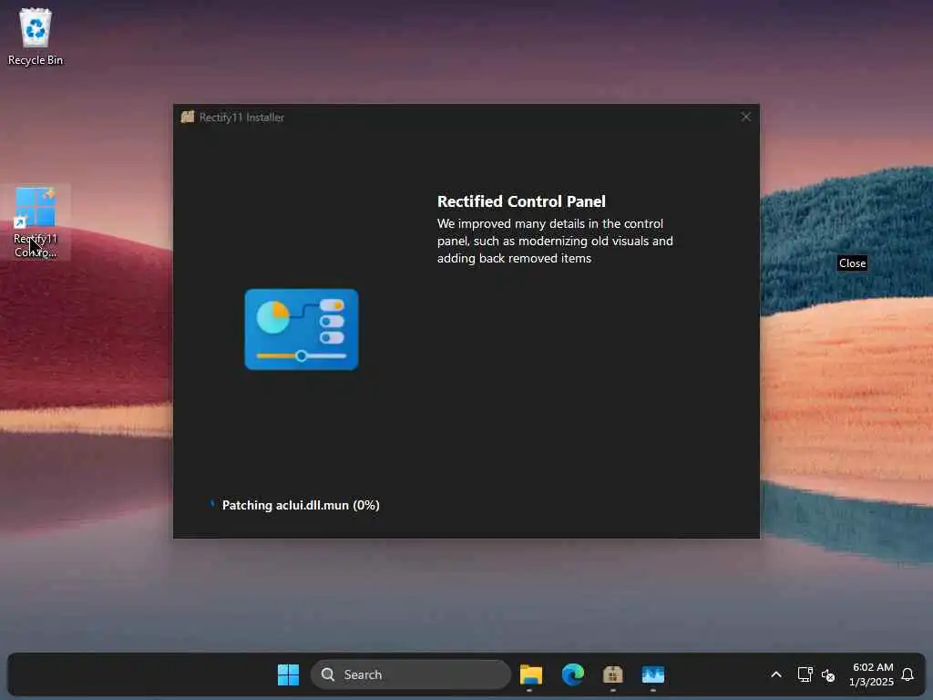Click the Patching aclui.dll.mun status text
Image resolution: width=933 pixels, height=700 pixels.
coord(301,505)
